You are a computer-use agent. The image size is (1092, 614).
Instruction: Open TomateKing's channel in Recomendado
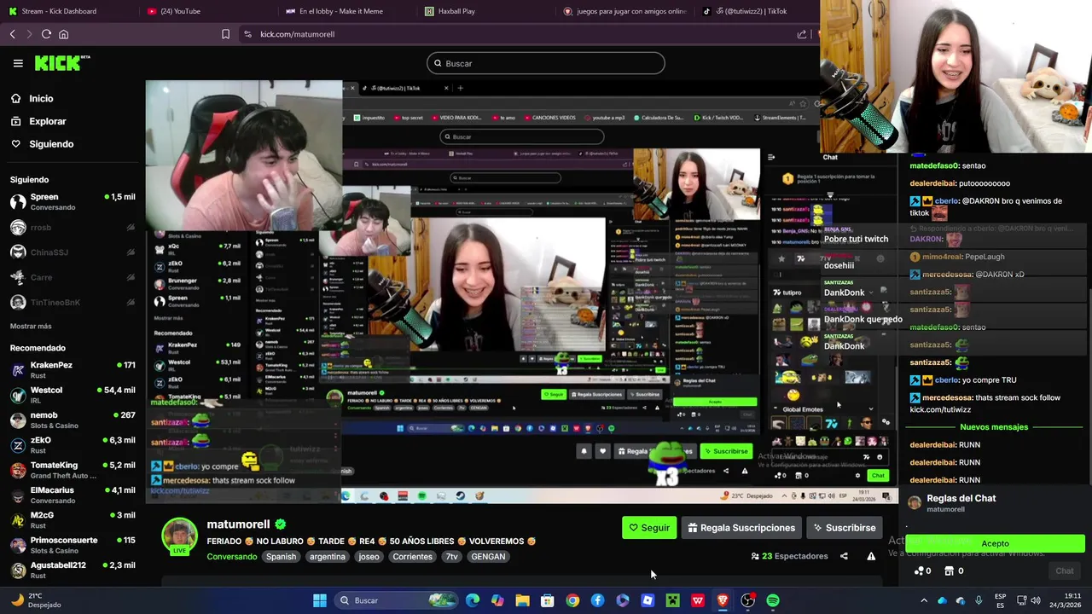coord(73,470)
